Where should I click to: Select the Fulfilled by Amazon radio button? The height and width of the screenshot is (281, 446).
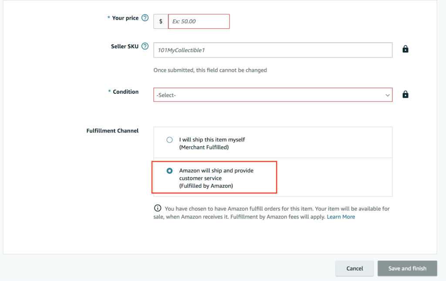click(x=169, y=171)
